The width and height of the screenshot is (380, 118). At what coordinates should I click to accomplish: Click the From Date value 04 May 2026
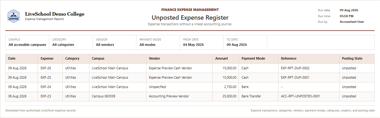click(193, 45)
